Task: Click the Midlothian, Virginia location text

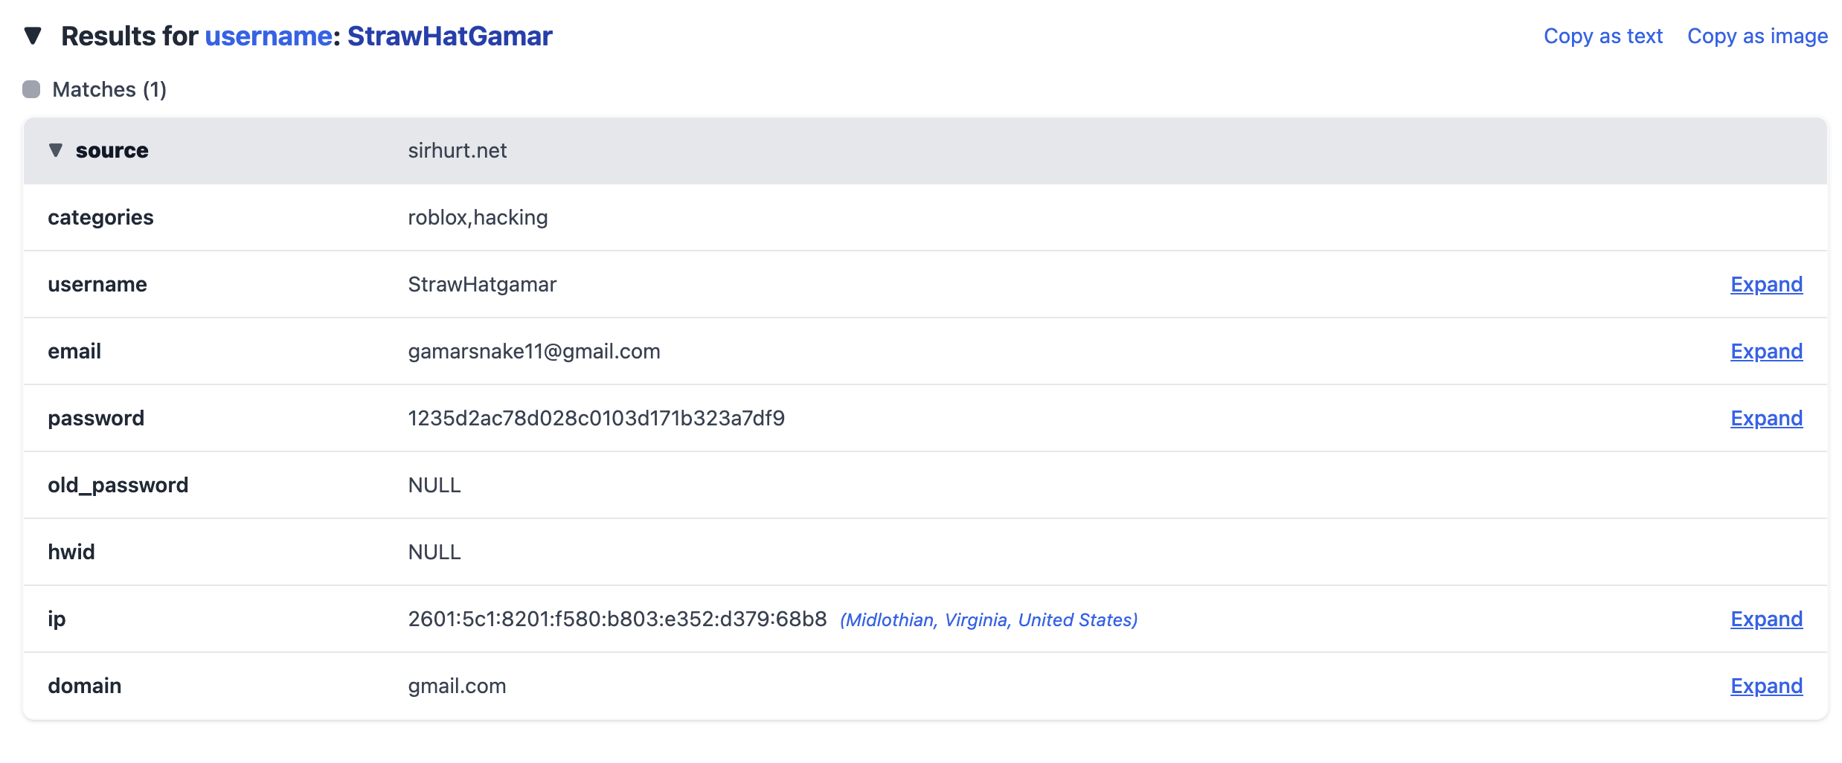Action: (989, 620)
